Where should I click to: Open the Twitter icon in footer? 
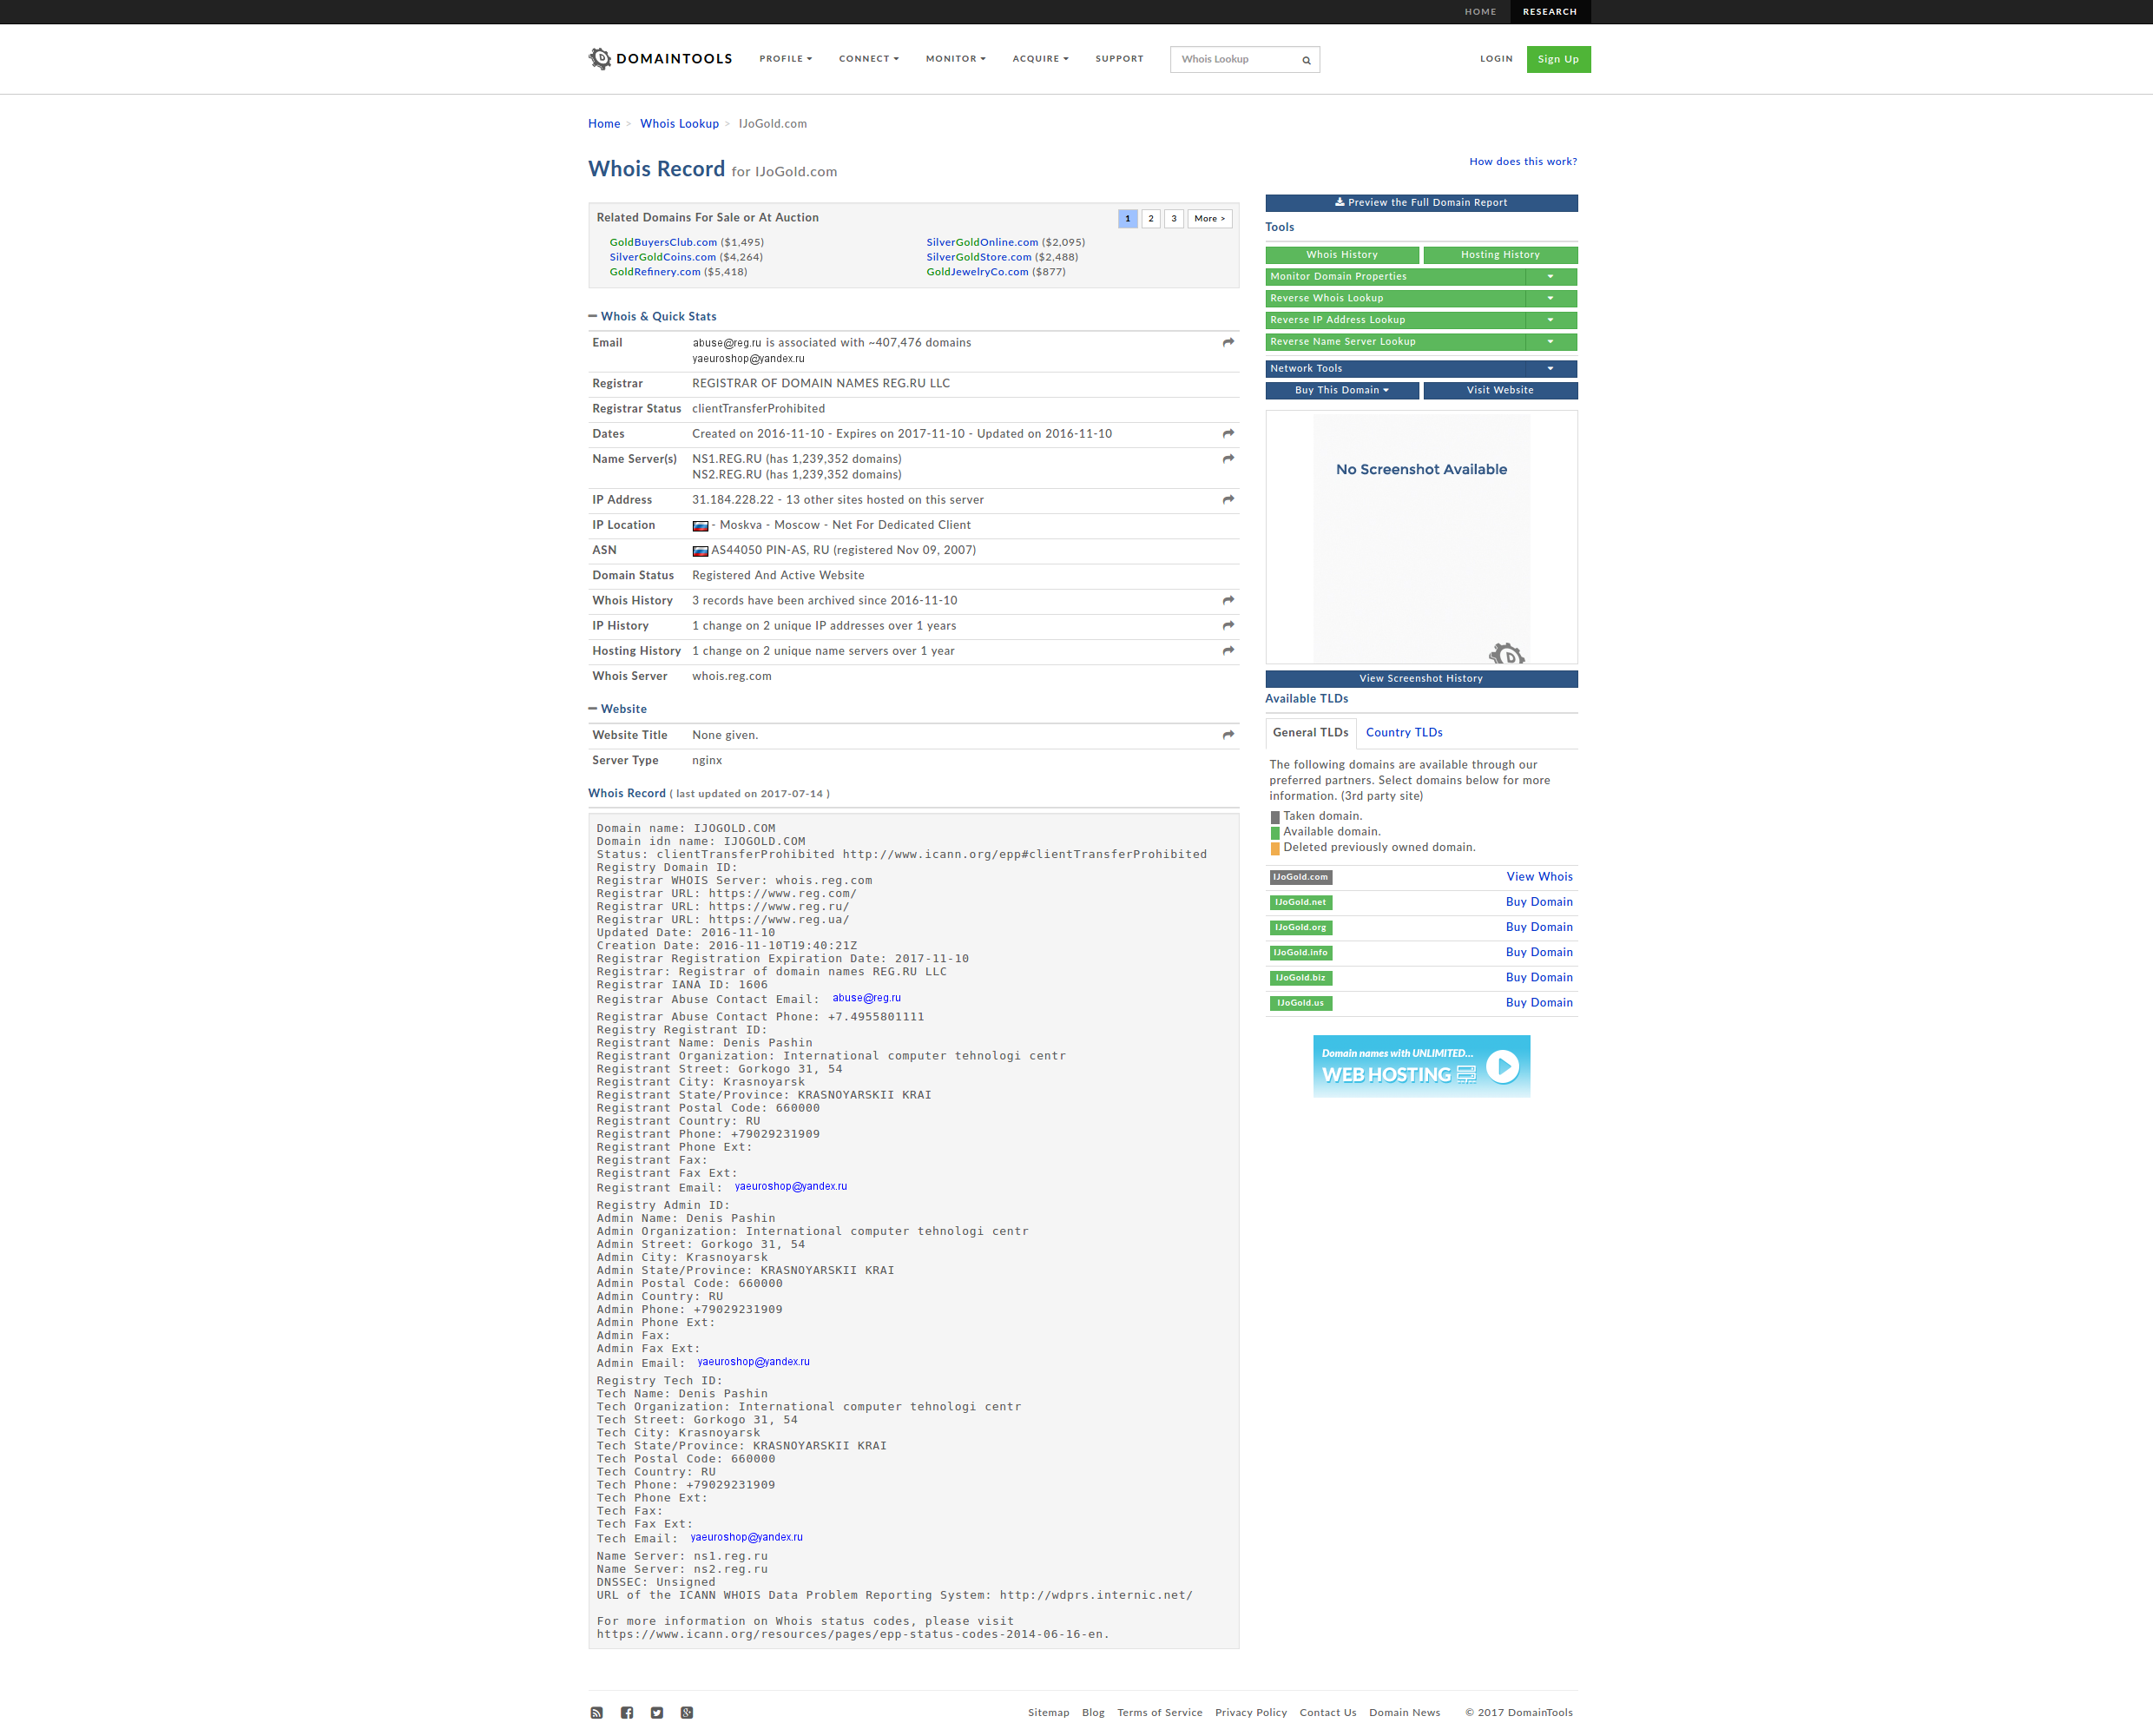pos(656,1712)
